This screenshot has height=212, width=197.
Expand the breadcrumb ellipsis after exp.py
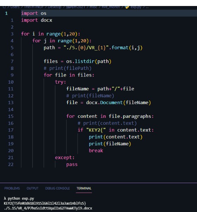coord(147,7)
